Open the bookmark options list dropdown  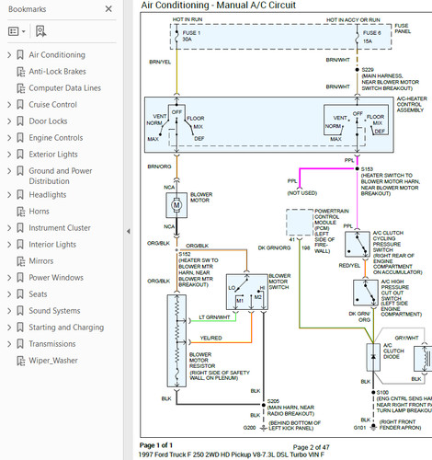pos(17,31)
